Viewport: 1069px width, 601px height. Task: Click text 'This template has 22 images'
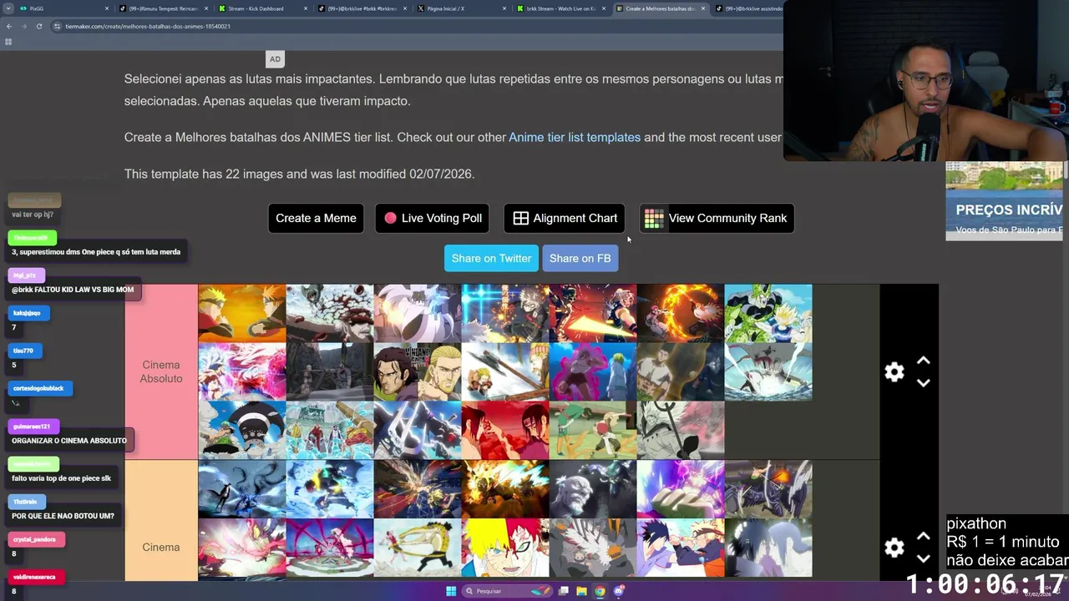click(x=205, y=174)
